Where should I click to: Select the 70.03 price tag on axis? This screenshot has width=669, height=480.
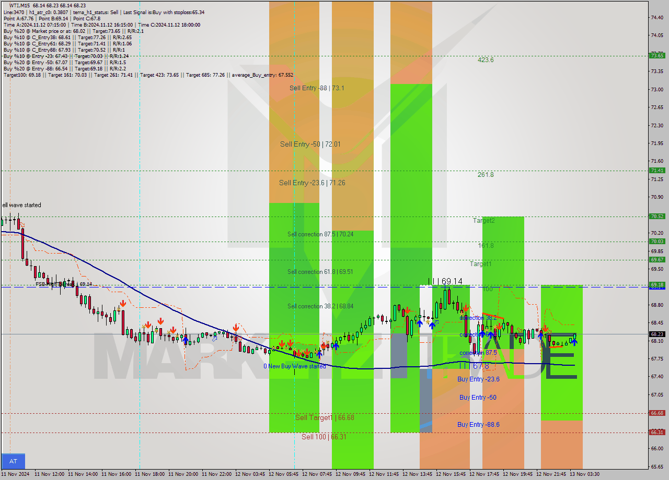pyautogui.click(x=657, y=242)
